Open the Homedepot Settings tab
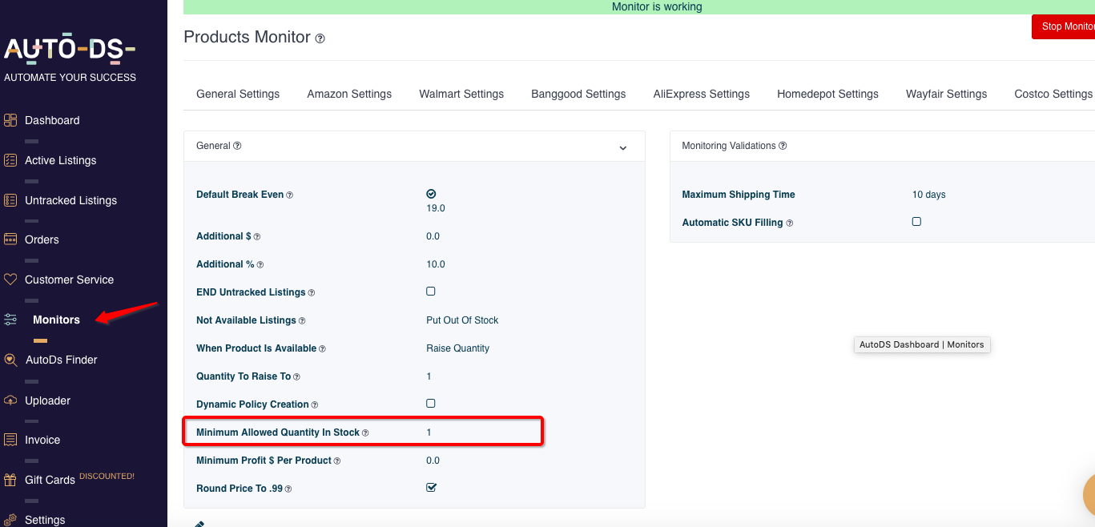 click(x=827, y=94)
